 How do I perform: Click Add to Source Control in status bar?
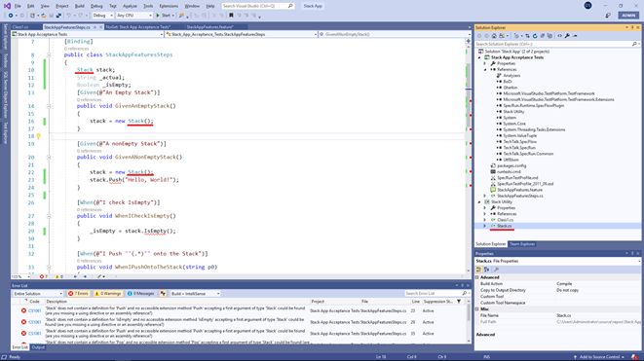599,357
